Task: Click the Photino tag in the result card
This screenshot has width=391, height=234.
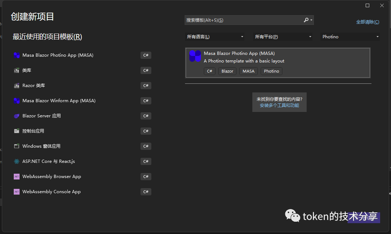Action: pos(272,71)
